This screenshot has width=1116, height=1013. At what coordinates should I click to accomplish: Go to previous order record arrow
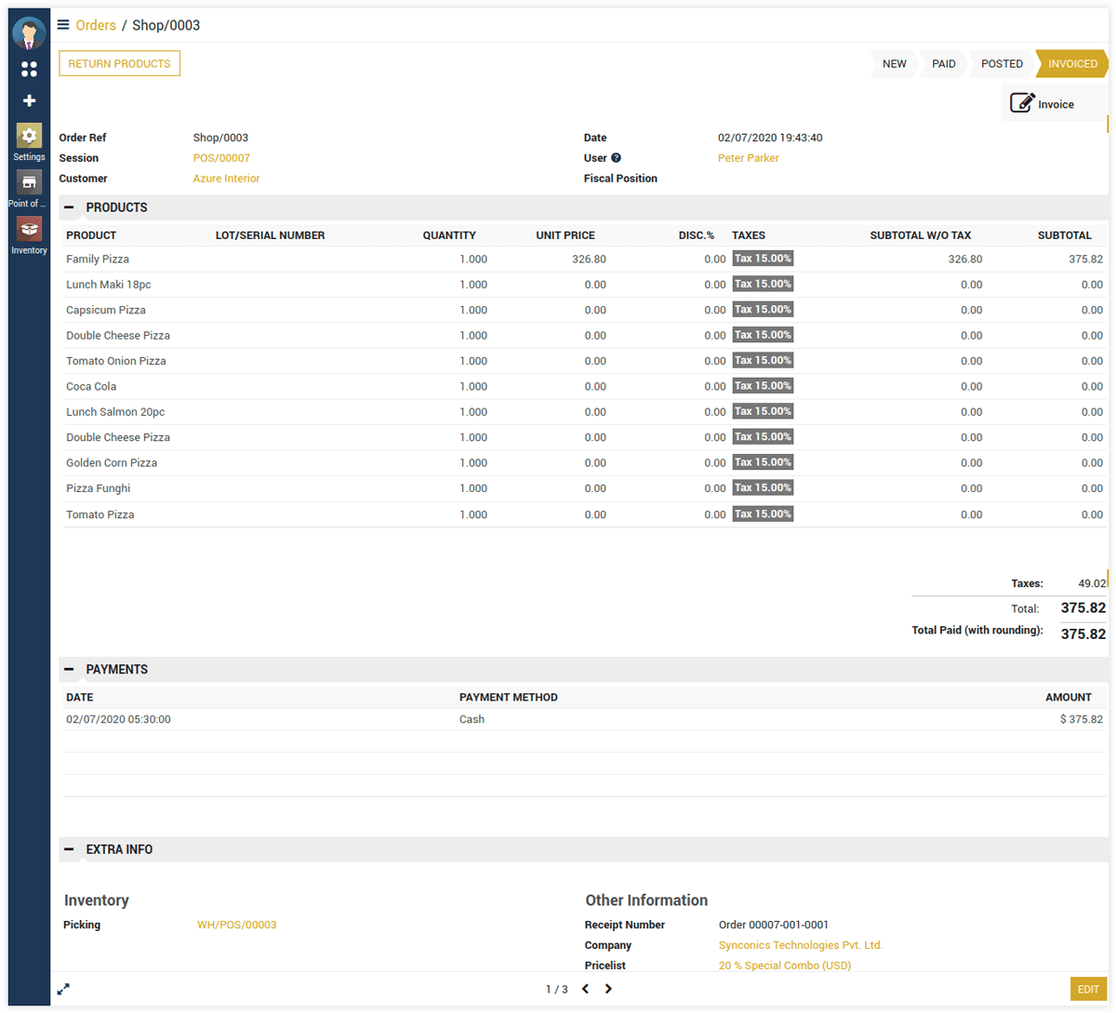585,989
